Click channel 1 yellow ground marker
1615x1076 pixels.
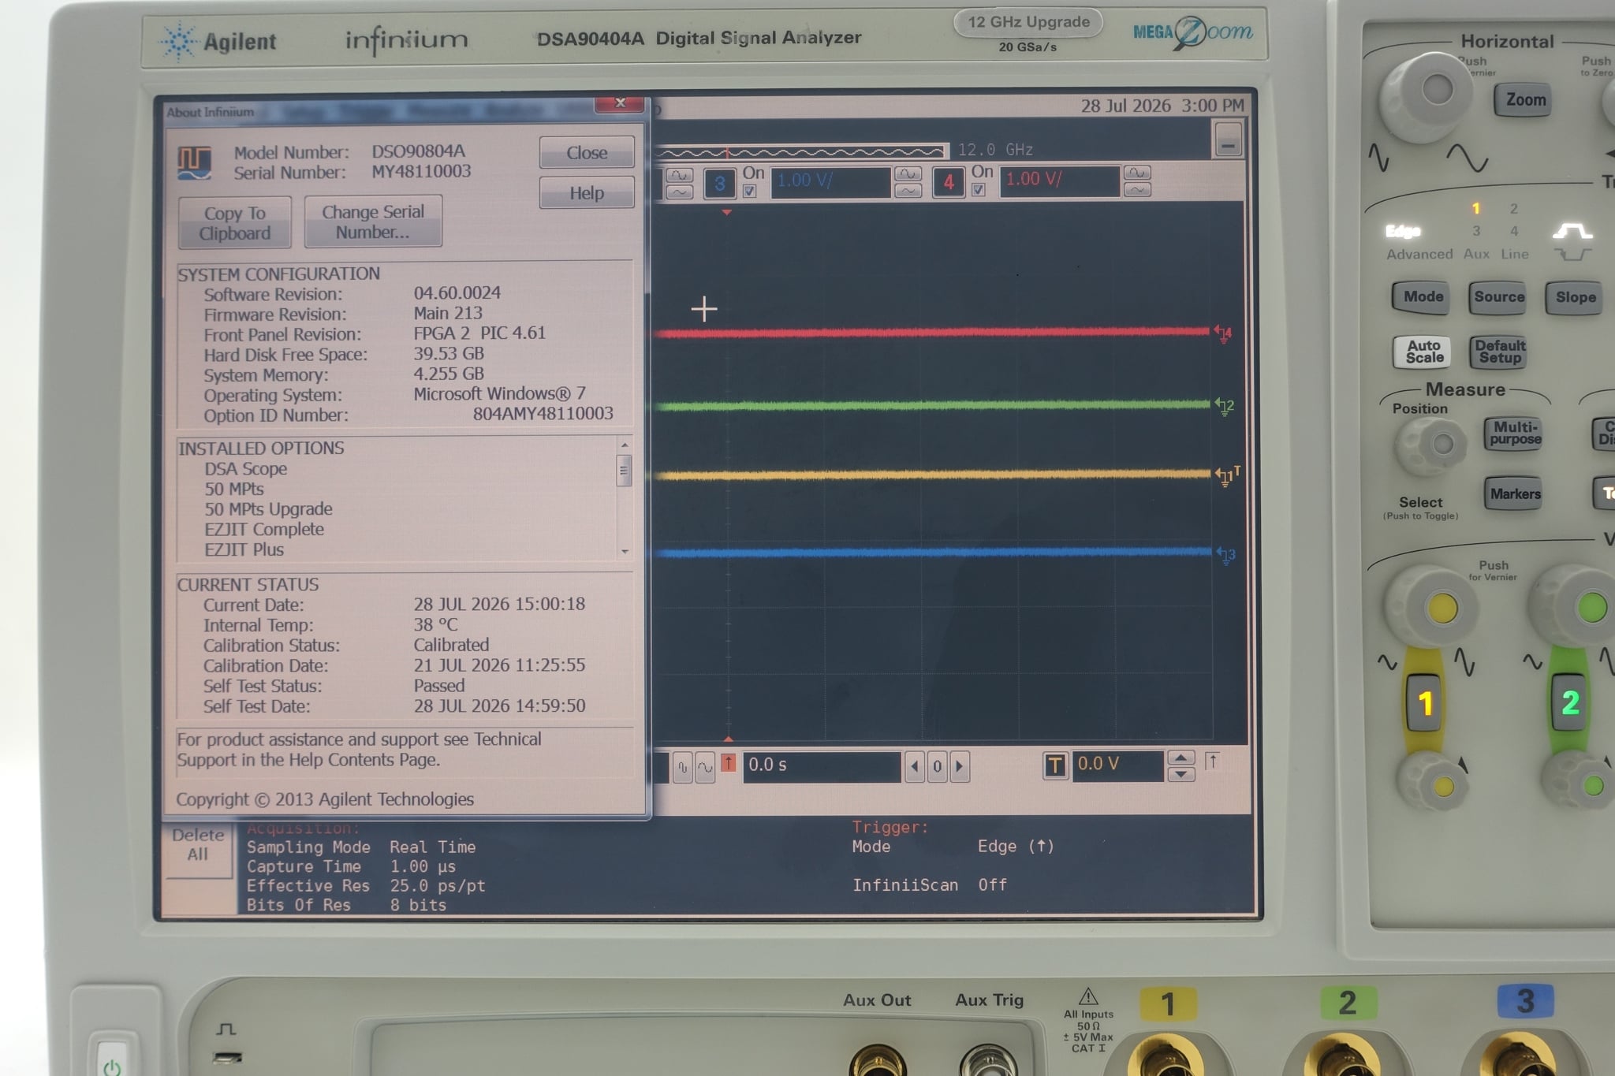pyautogui.click(x=1226, y=476)
